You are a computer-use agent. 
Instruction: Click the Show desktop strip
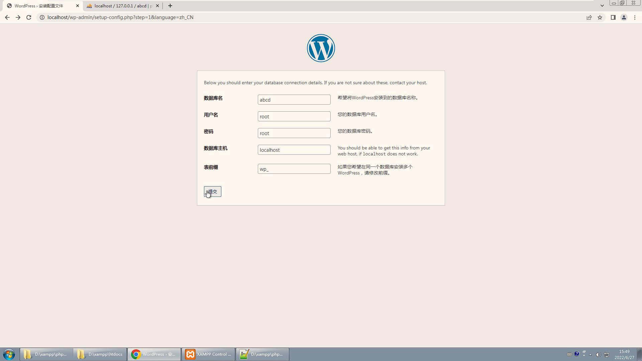pos(639,354)
